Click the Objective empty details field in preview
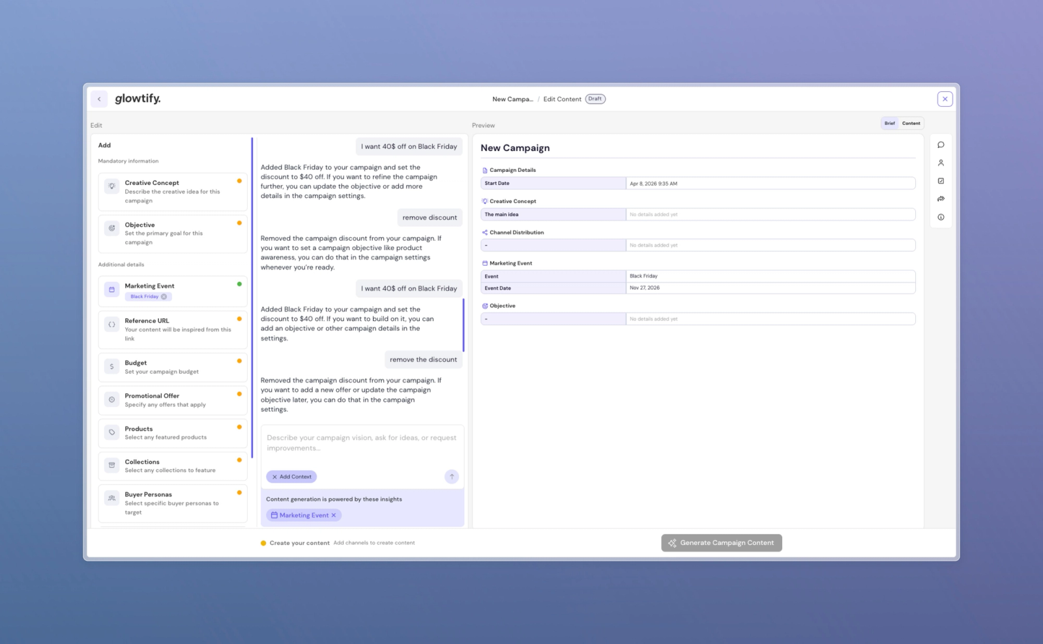Screen dimensions: 1043x644 pyautogui.click(x=771, y=319)
